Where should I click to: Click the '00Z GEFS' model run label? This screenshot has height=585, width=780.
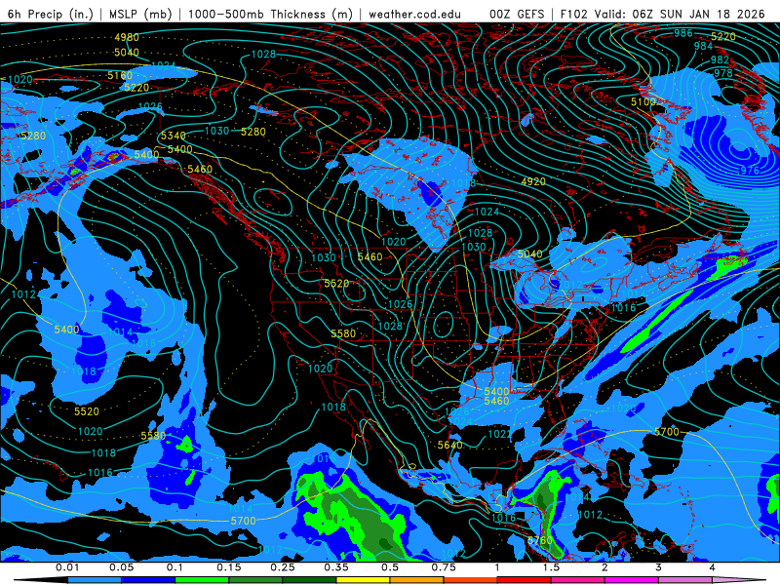pyautogui.click(x=517, y=14)
